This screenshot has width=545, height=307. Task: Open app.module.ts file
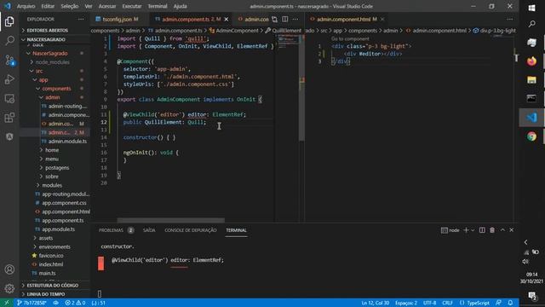coord(58,229)
